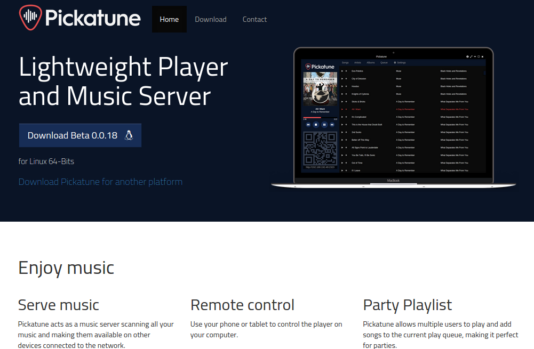The width and height of the screenshot is (534, 349).
Task: Click the server URL under the QR code
Action: pos(320,167)
